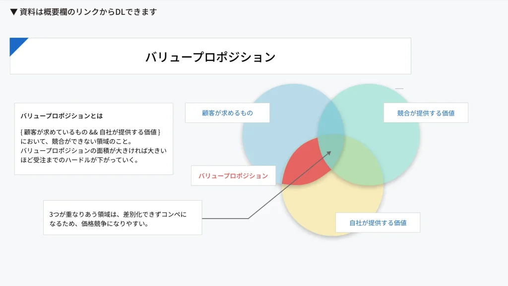
Task: Select the 自社が提供する価値 label
Action: (x=378, y=223)
